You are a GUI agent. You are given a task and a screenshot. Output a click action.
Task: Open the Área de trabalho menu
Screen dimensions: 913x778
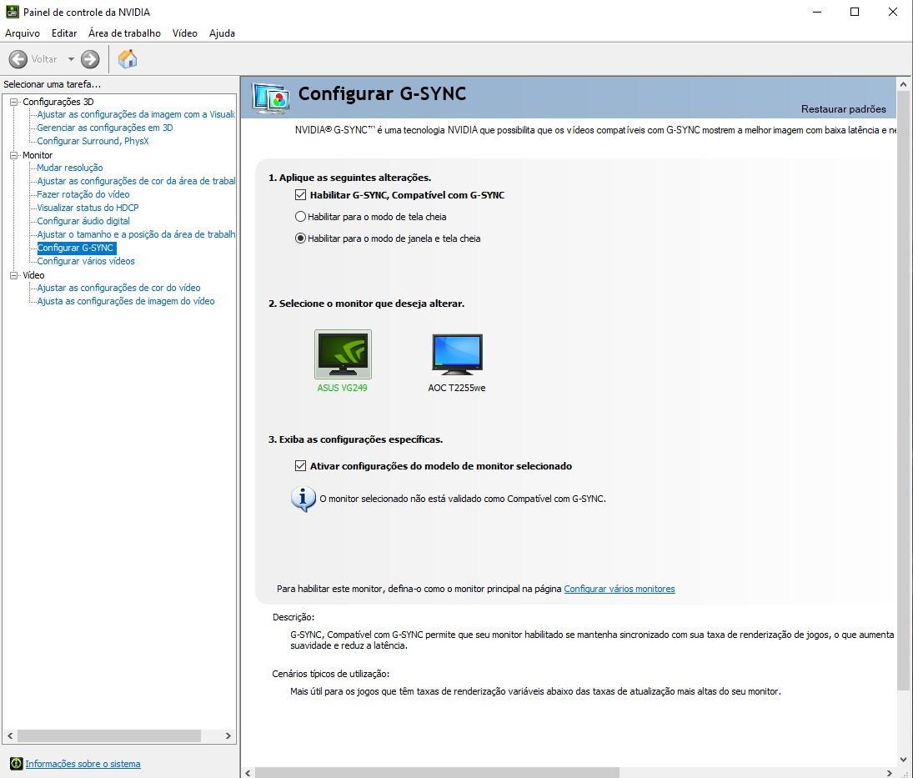124,33
